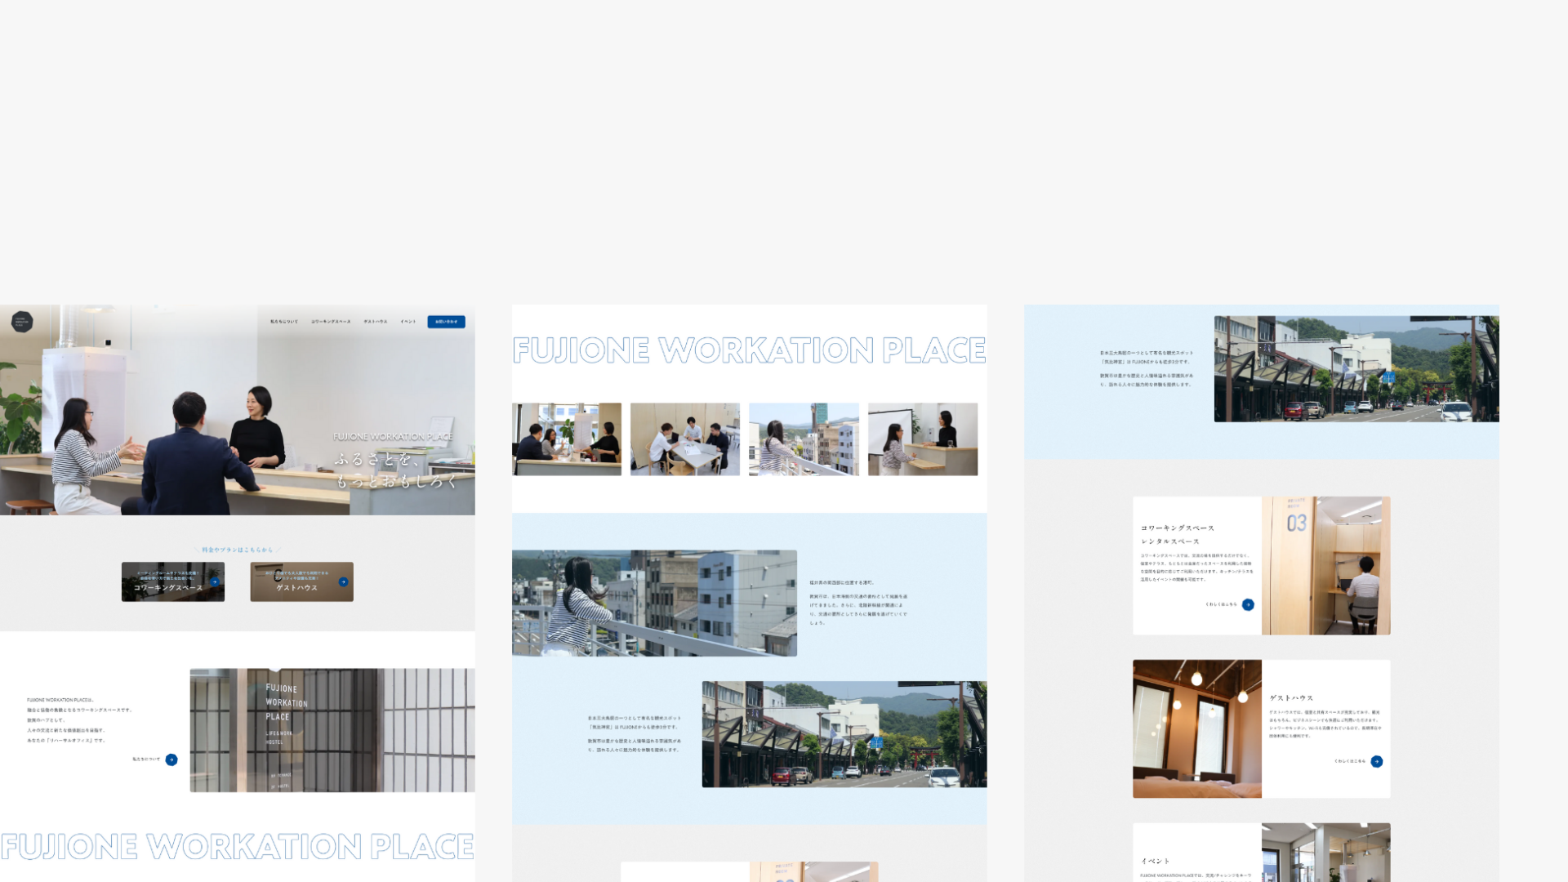Open the 私たちについて nav item
Viewport: 1568px width, 882px height.
284,322
